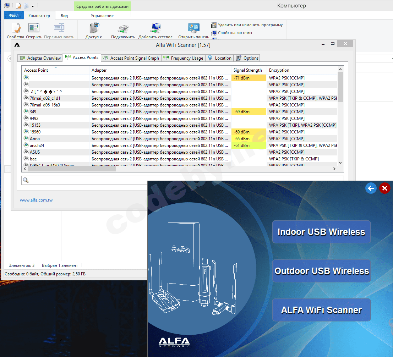Open the Frequency Usage tab
This screenshot has width=393, height=357.
tap(183, 58)
